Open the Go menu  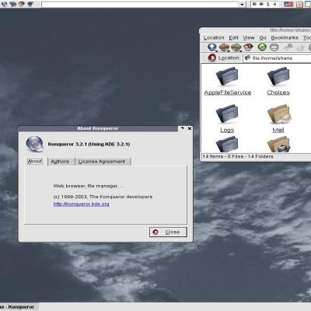pos(263,38)
